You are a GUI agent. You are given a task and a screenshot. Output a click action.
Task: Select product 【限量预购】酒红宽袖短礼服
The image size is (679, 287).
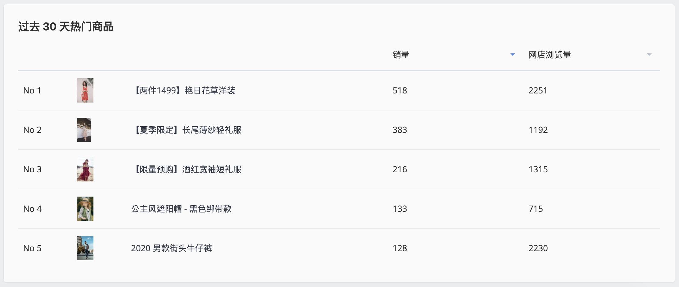[187, 169]
